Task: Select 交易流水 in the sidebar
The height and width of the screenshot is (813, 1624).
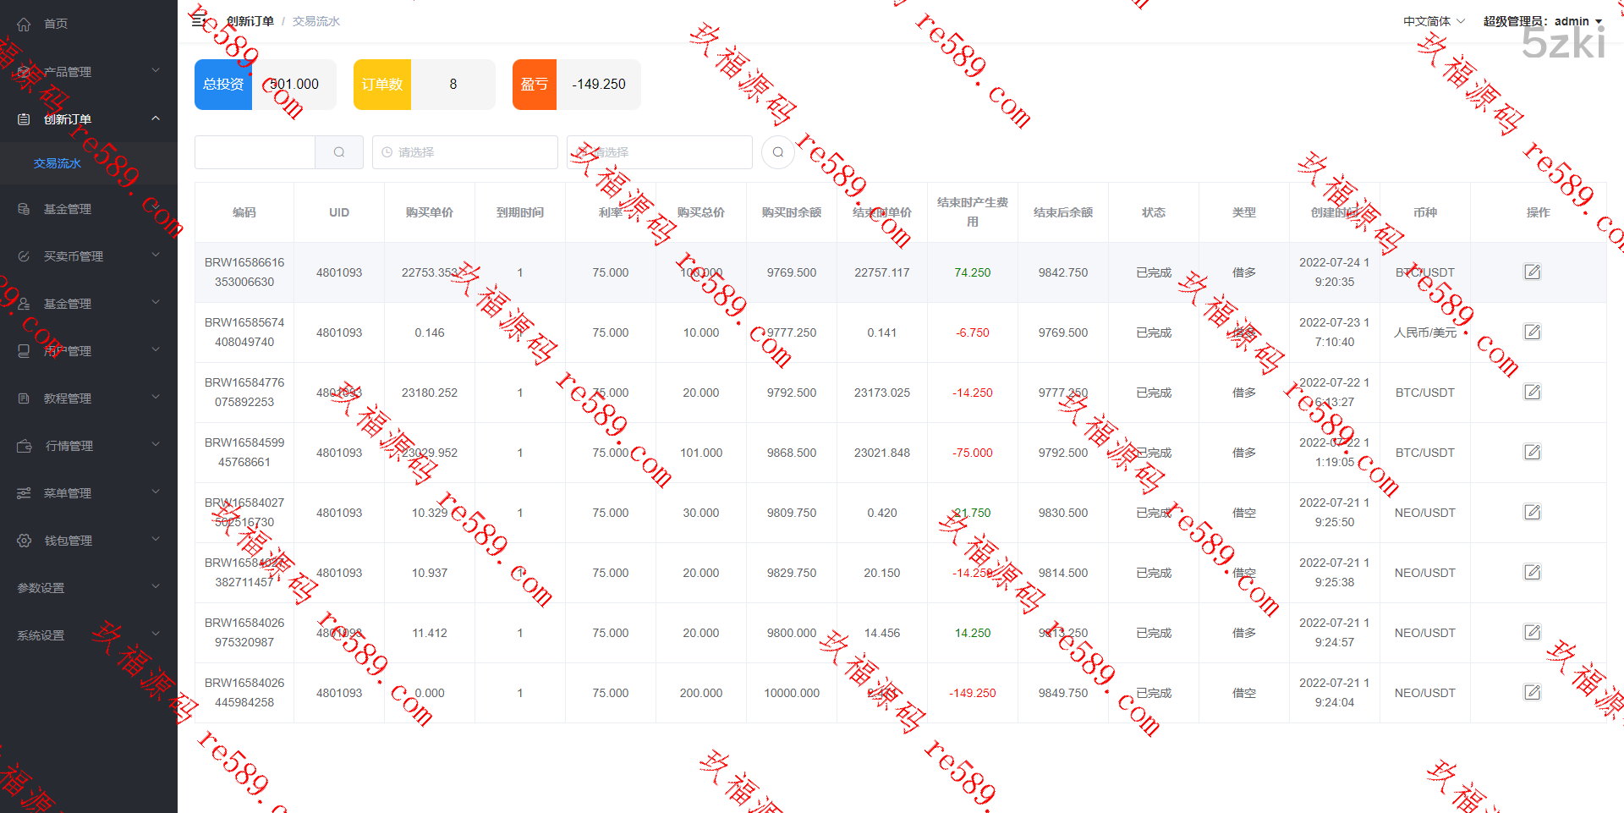Action: pyautogui.click(x=58, y=163)
